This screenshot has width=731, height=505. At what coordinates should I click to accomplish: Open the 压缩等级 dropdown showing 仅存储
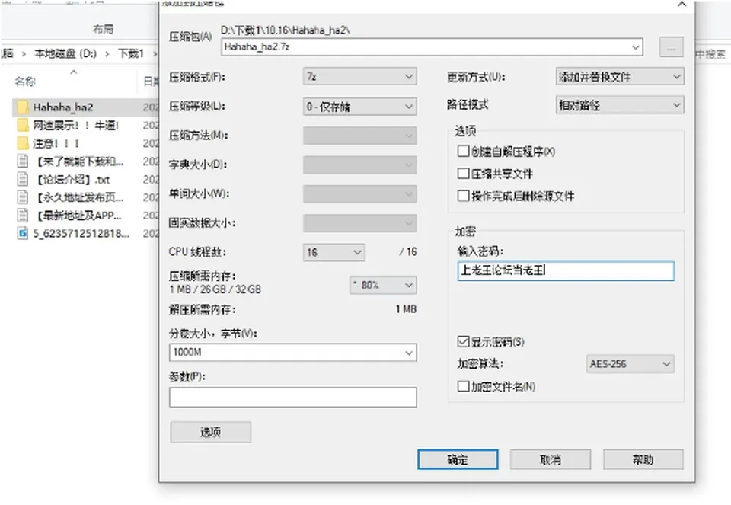[359, 107]
